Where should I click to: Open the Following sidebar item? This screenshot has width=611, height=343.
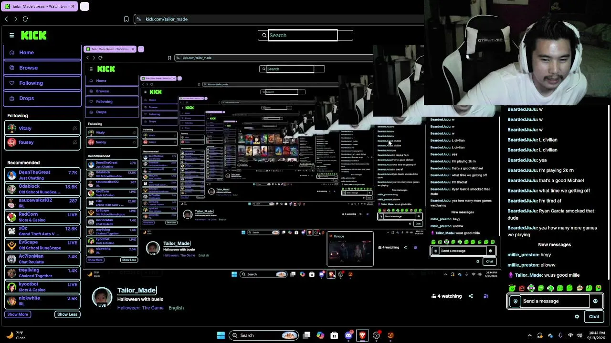point(42,83)
